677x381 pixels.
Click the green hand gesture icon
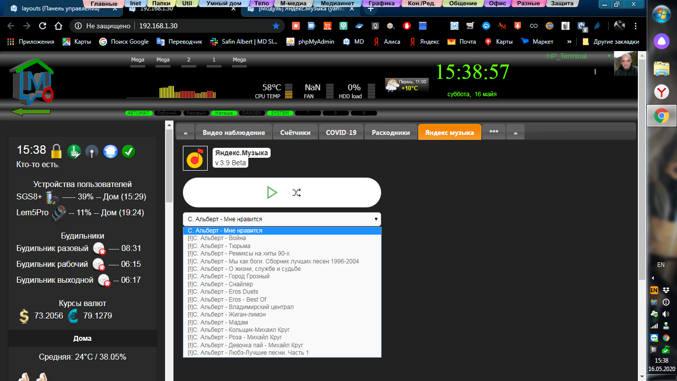74,151
